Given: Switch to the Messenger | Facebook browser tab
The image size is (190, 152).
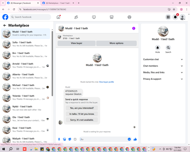Looking at the screenshot, I should (23, 3).
